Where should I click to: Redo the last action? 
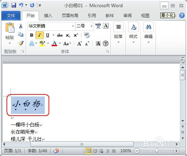tap(32, 5)
